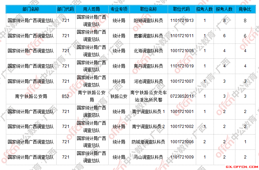
Task: Click the 职位名称 column header
Action: (148, 9)
